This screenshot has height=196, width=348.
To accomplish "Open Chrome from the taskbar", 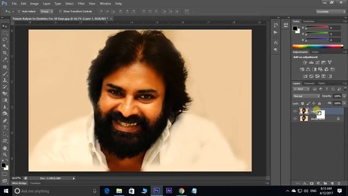I will [182, 191].
